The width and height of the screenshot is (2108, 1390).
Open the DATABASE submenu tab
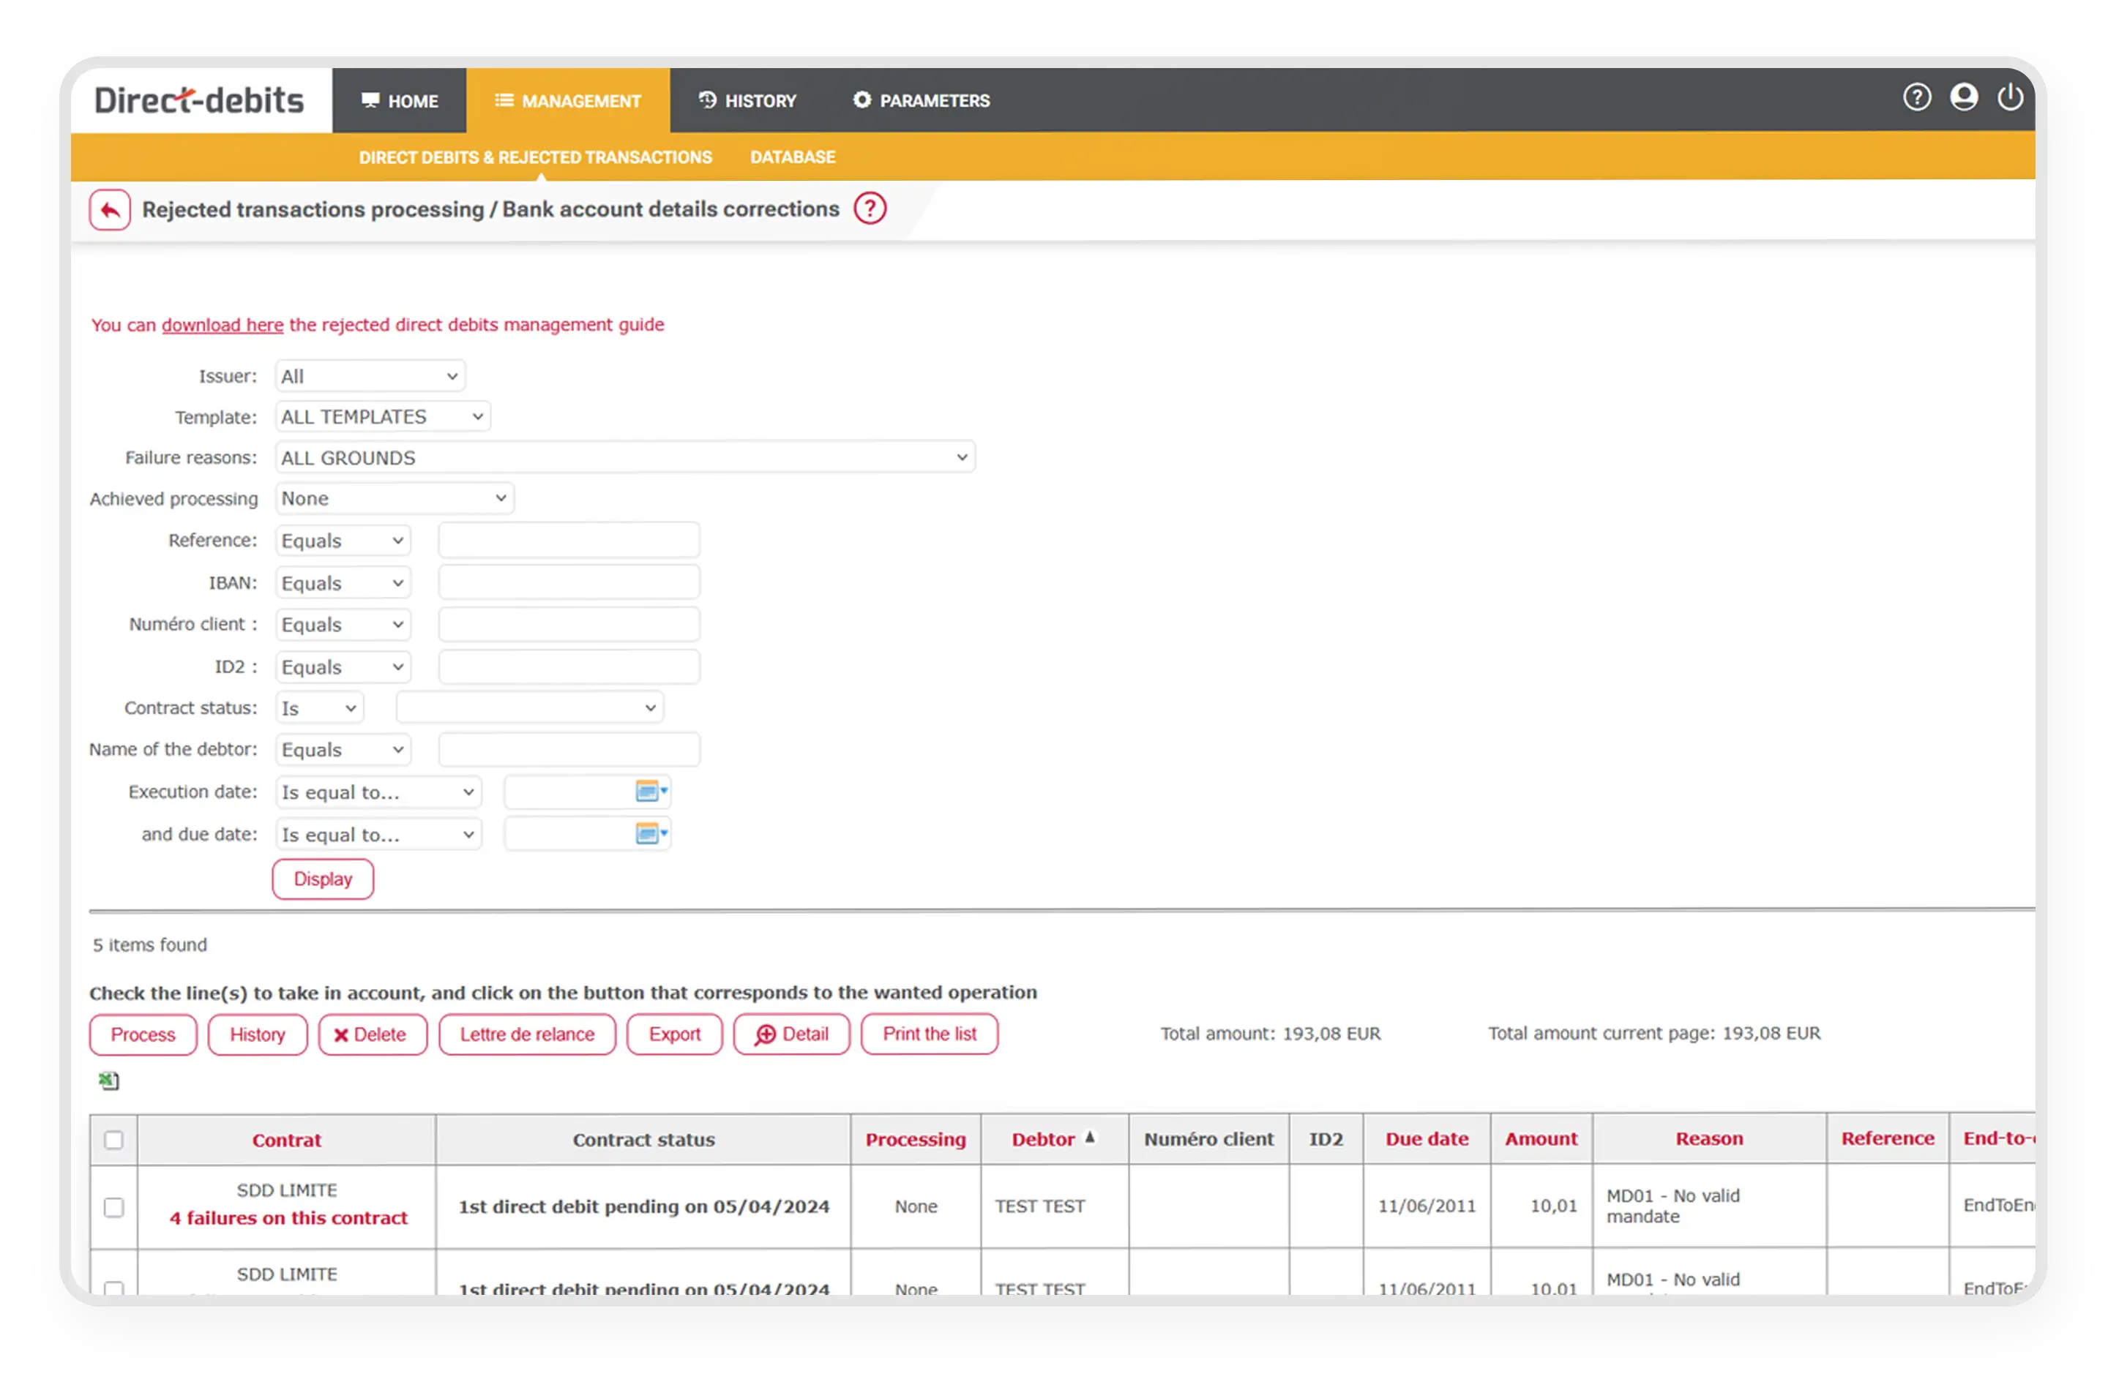[792, 157]
